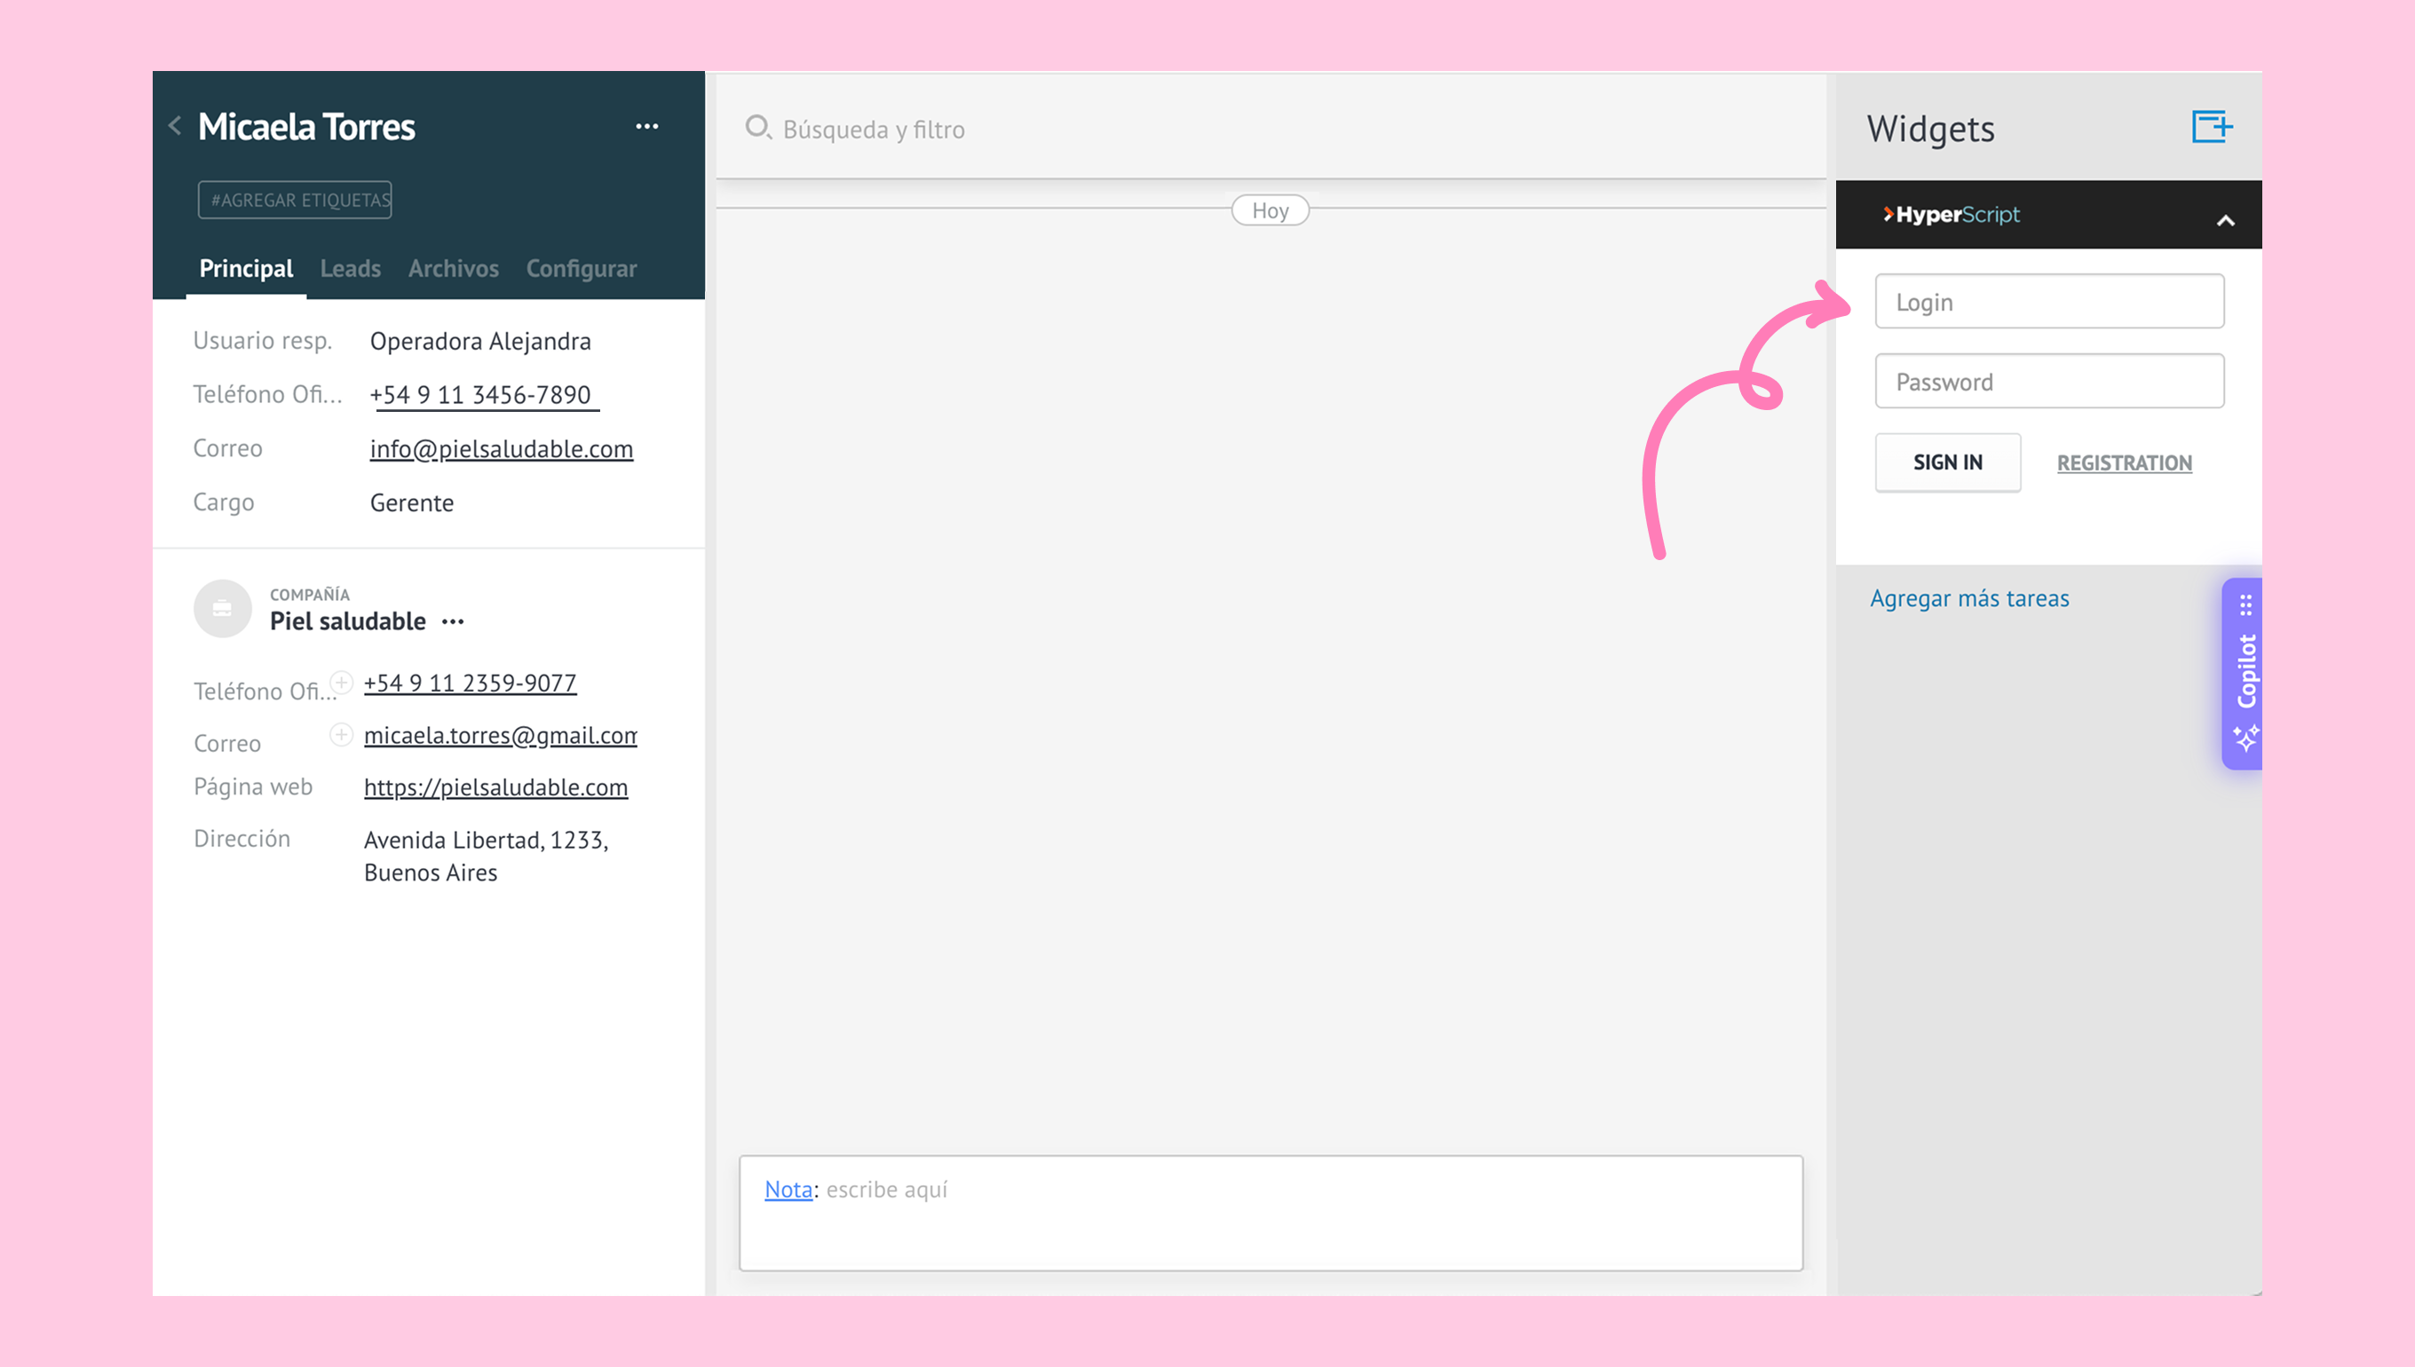
Task: Click the #AGREGAR ETIQUETAS tag field
Action: [295, 200]
